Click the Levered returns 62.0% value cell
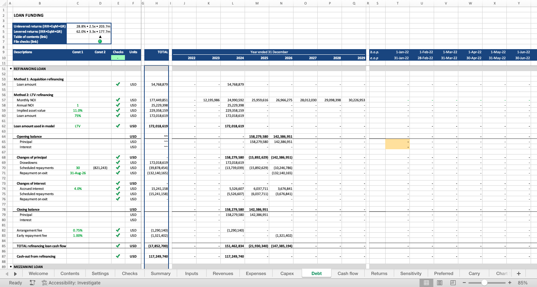The height and width of the screenshot is (287, 537). point(89,32)
